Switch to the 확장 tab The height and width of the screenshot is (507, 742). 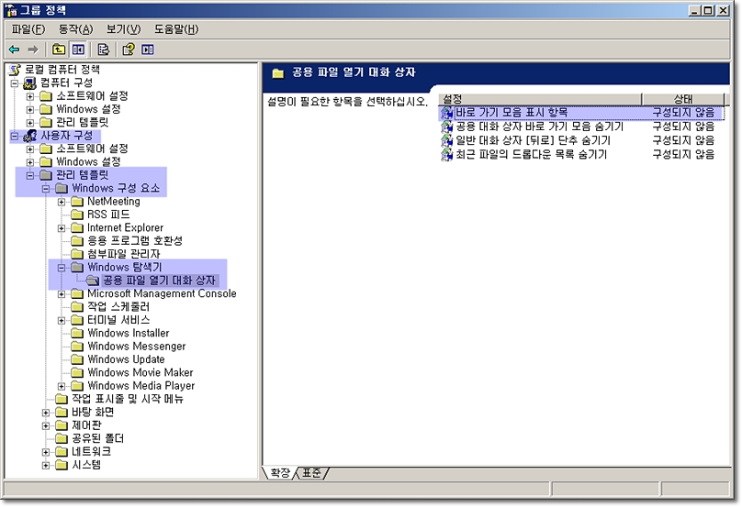(x=281, y=473)
